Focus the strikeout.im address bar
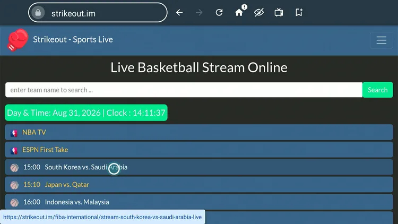This screenshot has height=224, width=398. pos(98,12)
